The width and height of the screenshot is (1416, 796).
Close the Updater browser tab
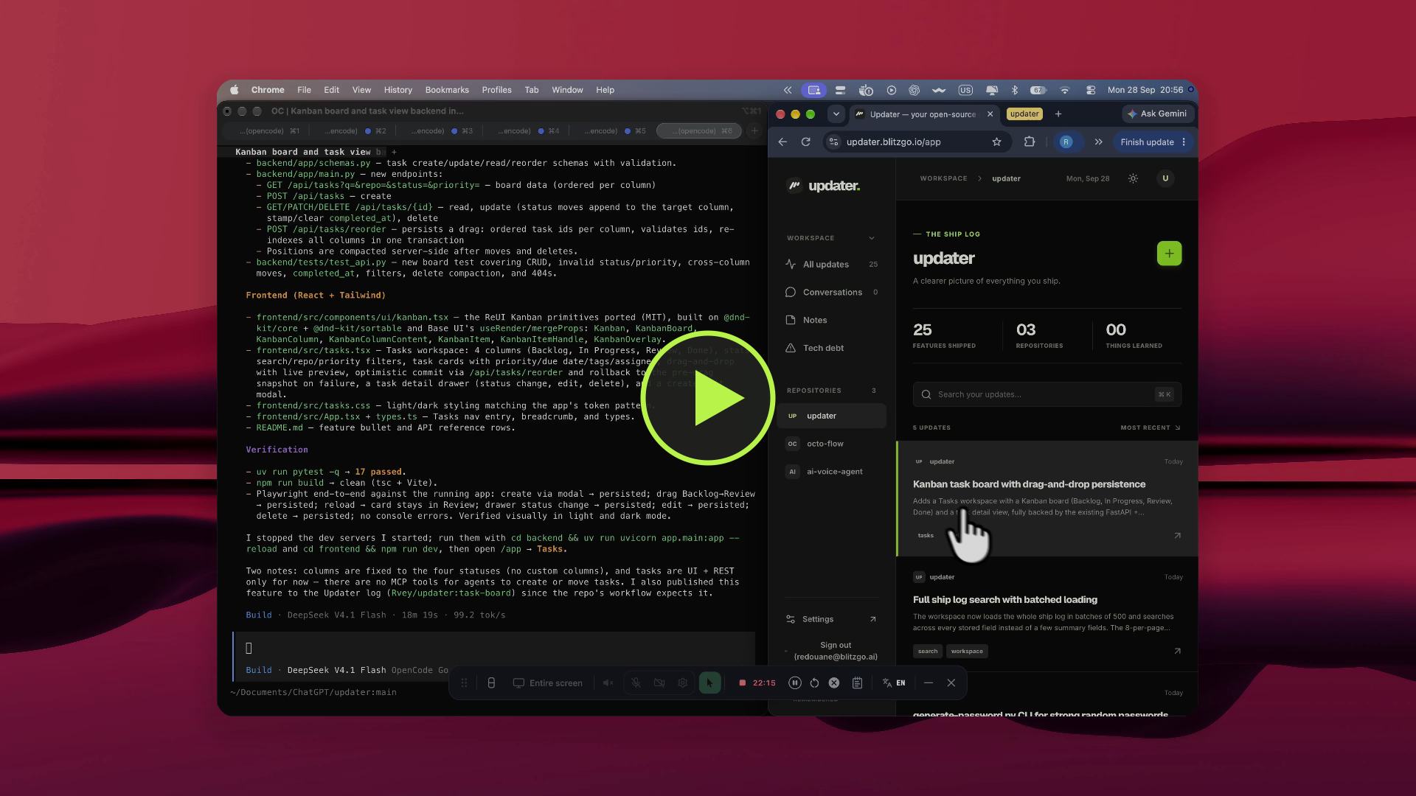click(990, 114)
